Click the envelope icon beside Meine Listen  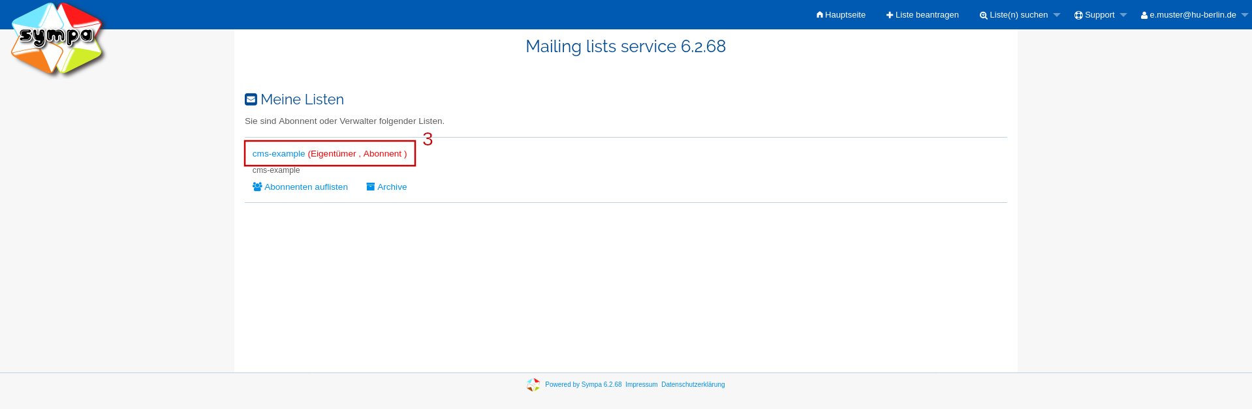pos(251,99)
